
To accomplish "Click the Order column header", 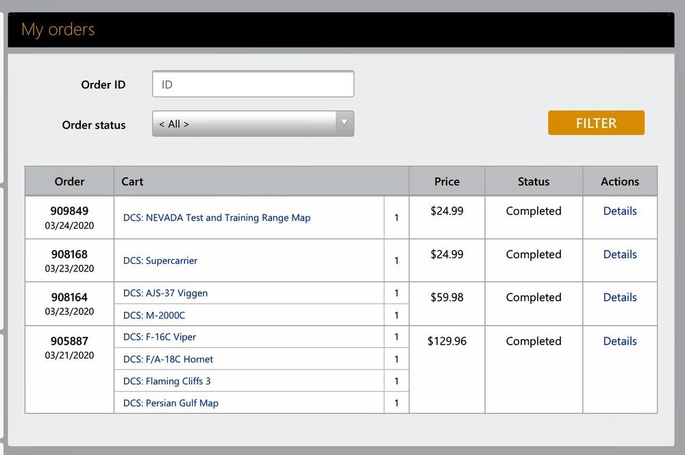I will pyautogui.click(x=70, y=182).
